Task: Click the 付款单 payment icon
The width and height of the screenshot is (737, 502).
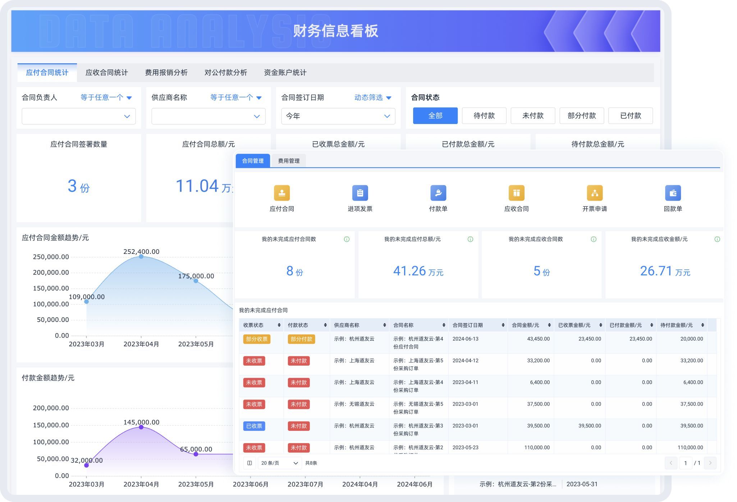Action: (x=438, y=193)
